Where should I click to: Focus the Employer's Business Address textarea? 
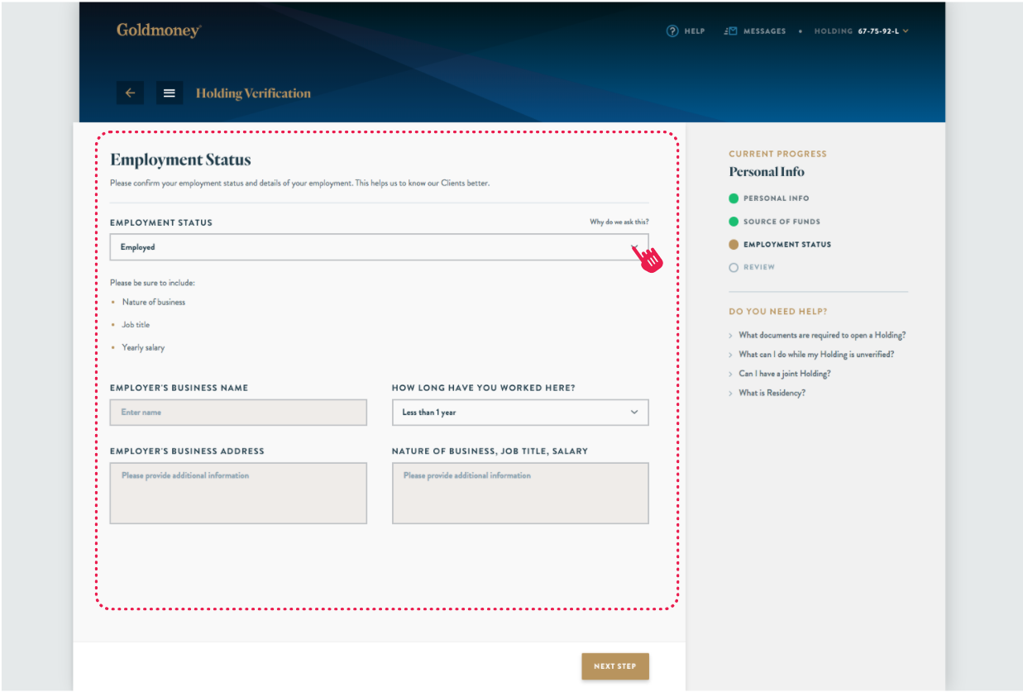[238, 493]
